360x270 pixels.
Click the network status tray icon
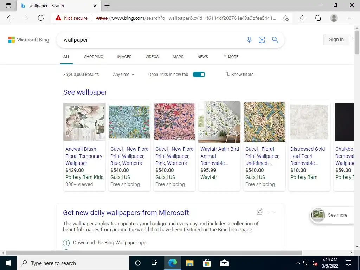[x=306, y=263]
